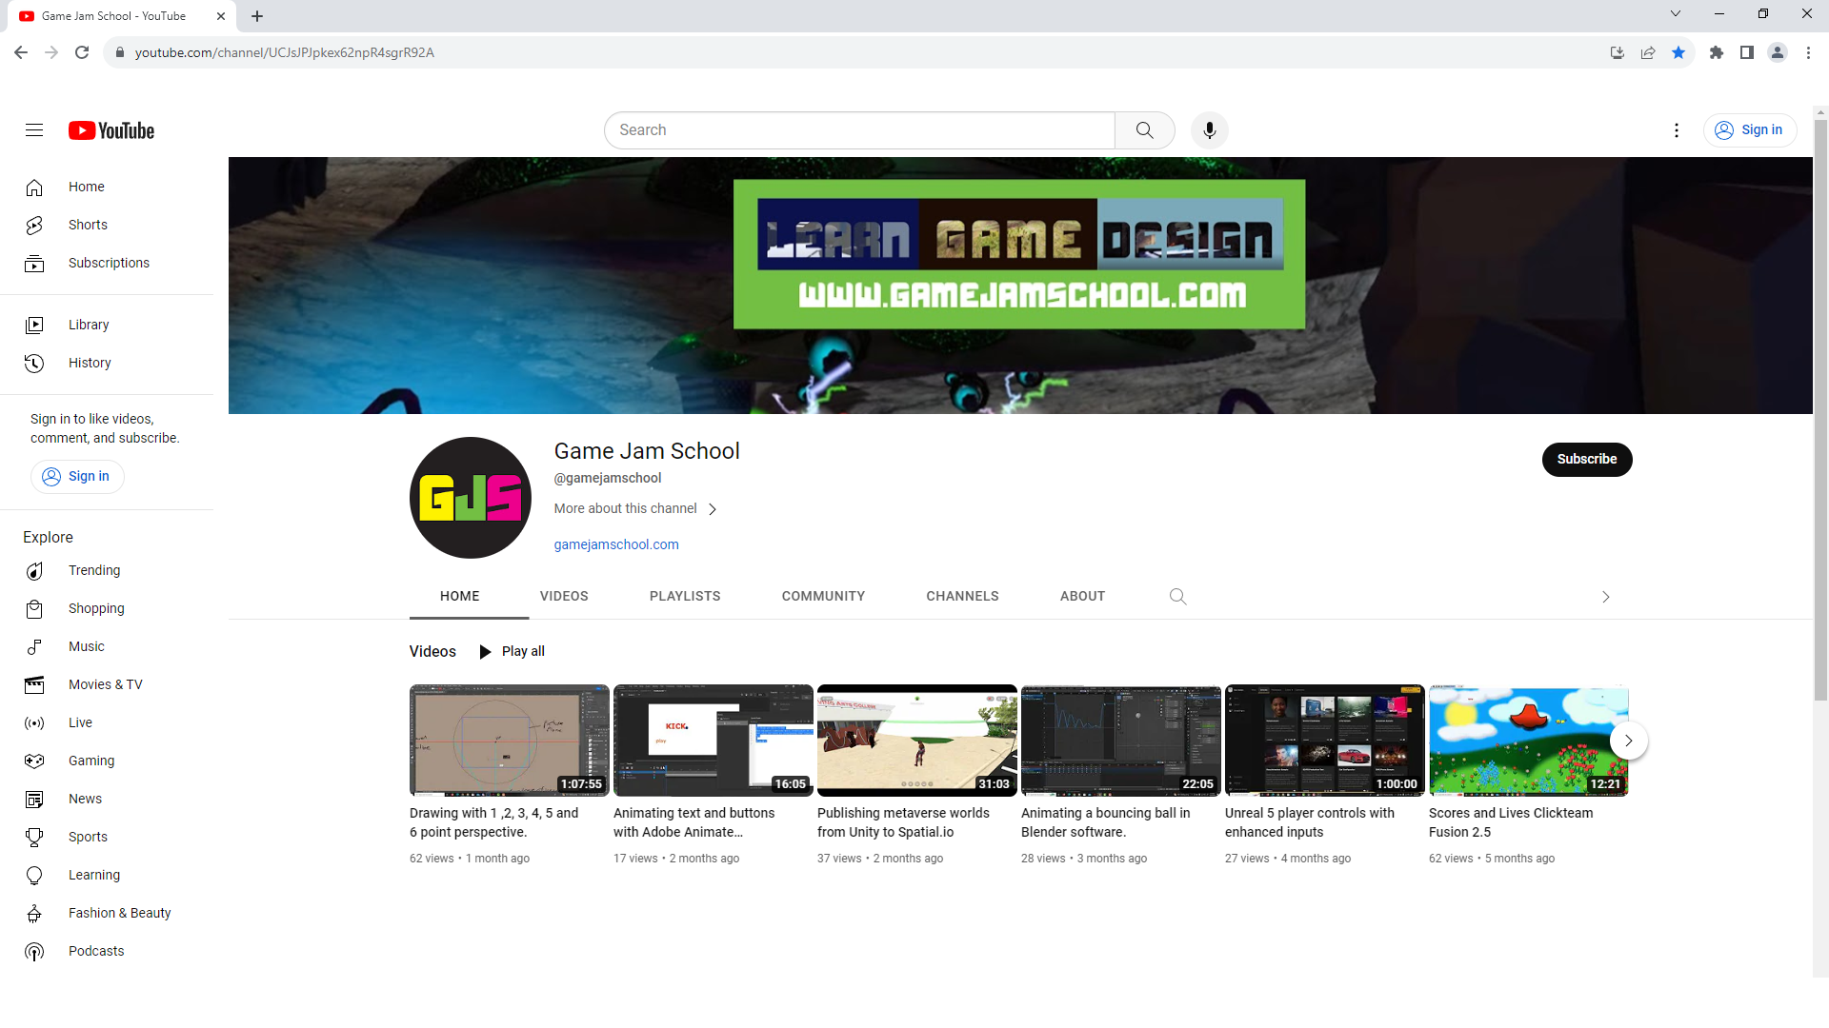Open Shorts from the sidebar
The image size is (1829, 1028).
(x=107, y=226)
